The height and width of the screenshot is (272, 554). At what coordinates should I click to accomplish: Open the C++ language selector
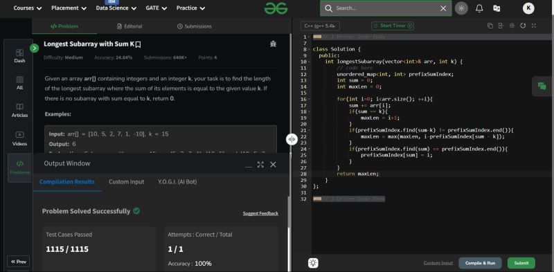coord(320,26)
